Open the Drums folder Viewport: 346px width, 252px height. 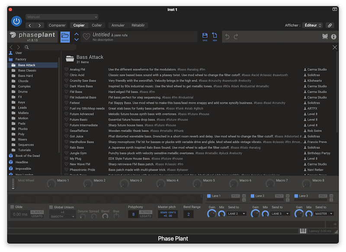(x=23, y=91)
